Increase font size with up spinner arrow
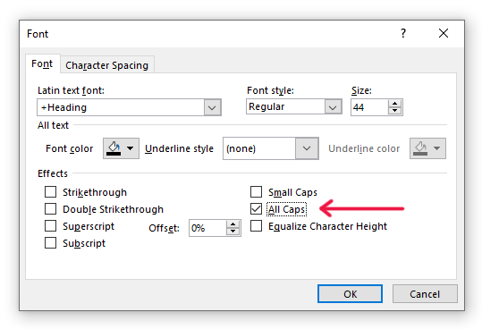482x329 pixels. (394, 104)
